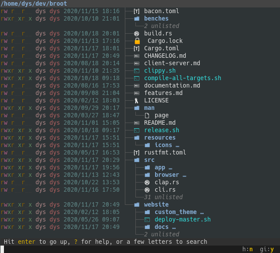Click the folder icon next to resources
The image size is (280, 253).
(x=137, y=138)
